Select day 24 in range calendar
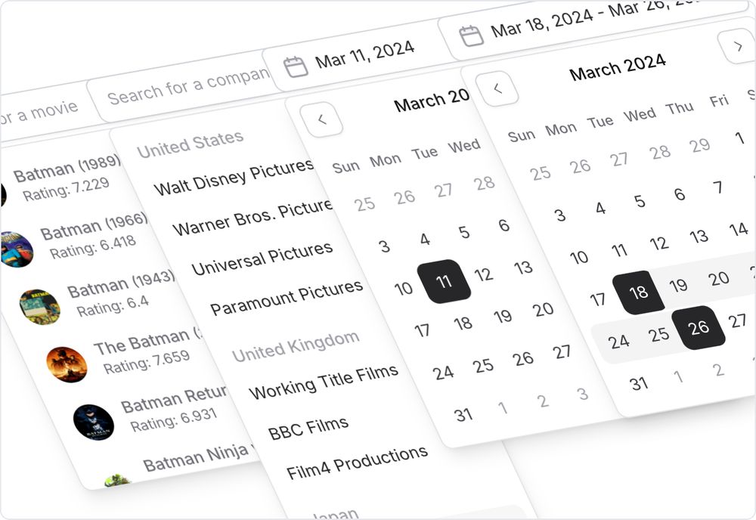Image resolution: width=756 pixels, height=520 pixels. tap(618, 342)
